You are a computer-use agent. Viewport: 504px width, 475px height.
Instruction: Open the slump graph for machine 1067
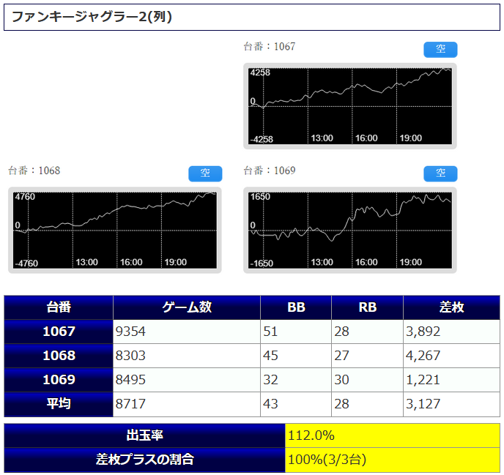(x=349, y=106)
